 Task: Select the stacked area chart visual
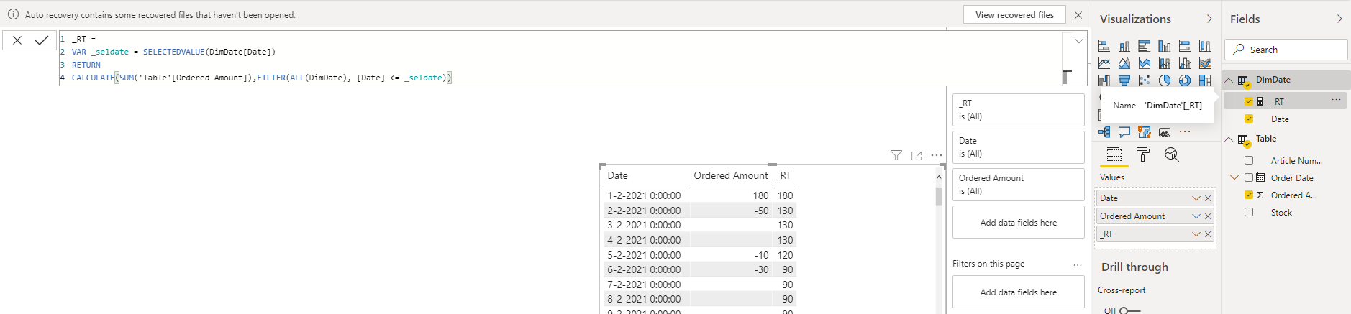click(x=1145, y=63)
